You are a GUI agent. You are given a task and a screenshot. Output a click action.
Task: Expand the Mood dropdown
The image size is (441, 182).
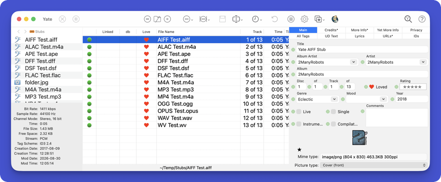click(383, 99)
